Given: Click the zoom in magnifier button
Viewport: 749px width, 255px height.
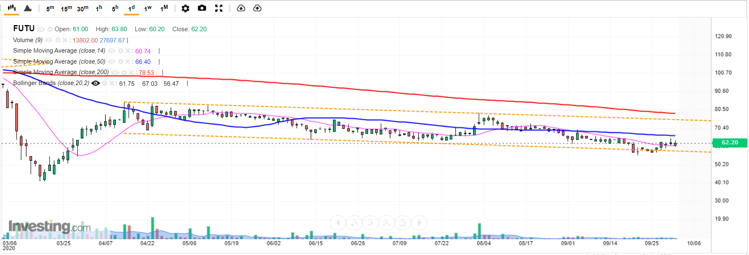Looking at the screenshot, I should pyautogui.click(x=354, y=223).
